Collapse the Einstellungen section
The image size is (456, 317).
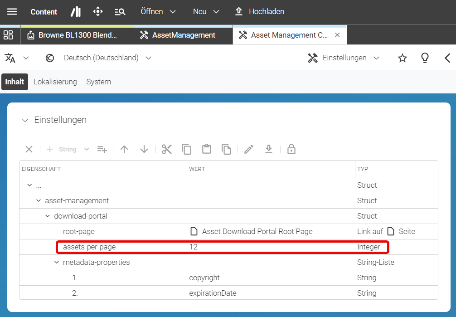click(25, 120)
